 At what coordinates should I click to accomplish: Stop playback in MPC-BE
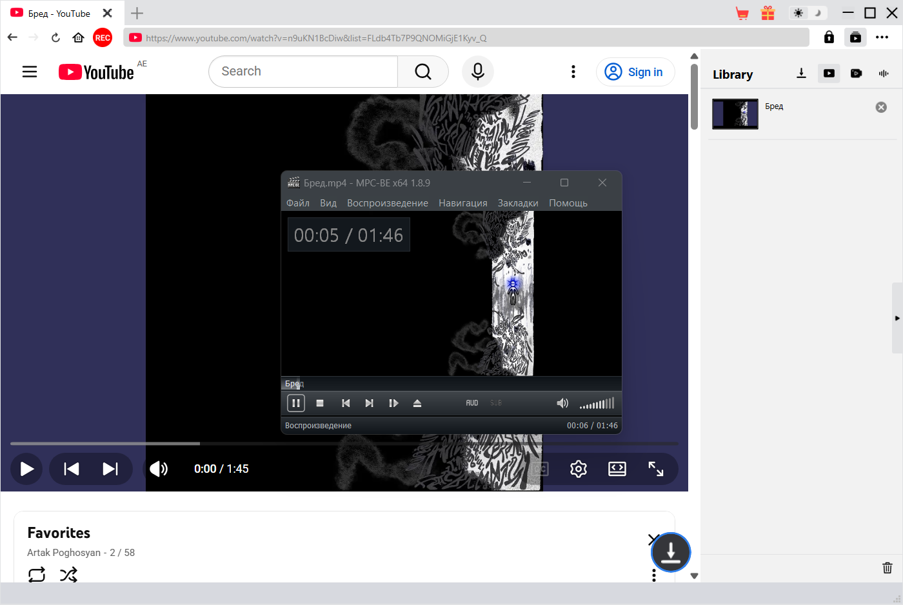(320, 403)
